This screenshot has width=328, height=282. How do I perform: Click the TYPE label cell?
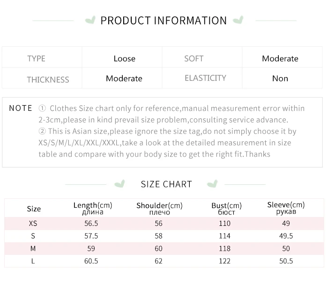[x=37, y=58]
